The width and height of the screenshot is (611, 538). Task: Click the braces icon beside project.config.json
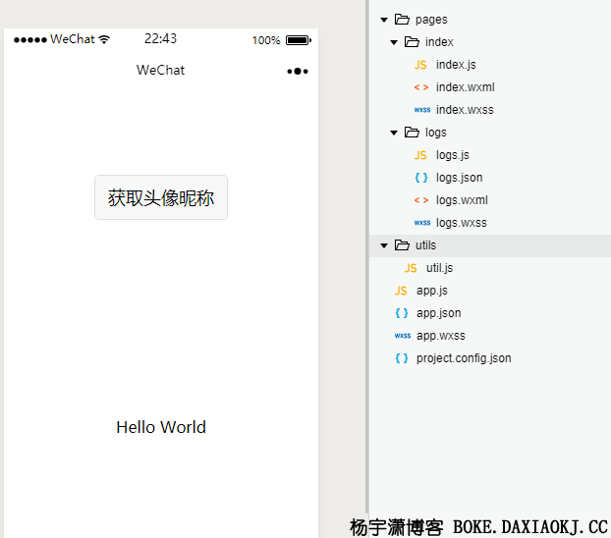pos(402,358)
